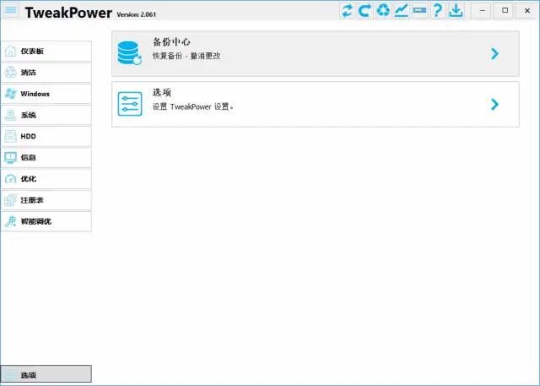The height and width of the screenshot is (386, 540).
Task: Expand 备份中心 with its right chevron
Action: (x=494, y=54)
